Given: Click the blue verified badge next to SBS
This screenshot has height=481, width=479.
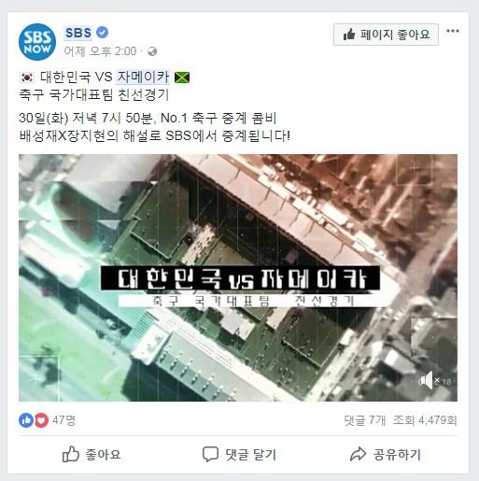Looking at the screenshot, I should [102, 33].
